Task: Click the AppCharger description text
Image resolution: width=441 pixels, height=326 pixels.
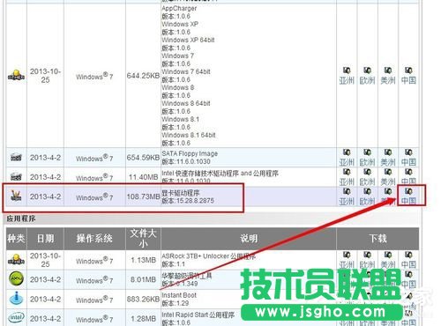Action: (179, 8)
